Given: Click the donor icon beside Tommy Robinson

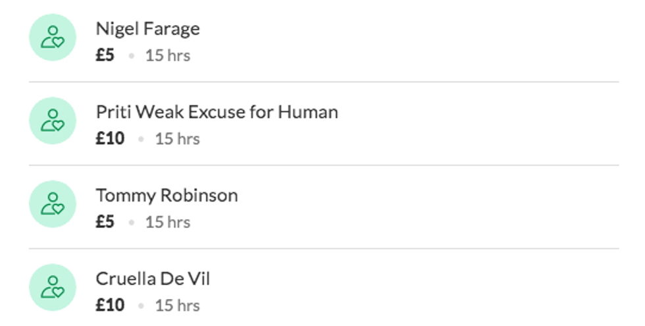Looking at the screenshot, I should [x=53, y=204].
